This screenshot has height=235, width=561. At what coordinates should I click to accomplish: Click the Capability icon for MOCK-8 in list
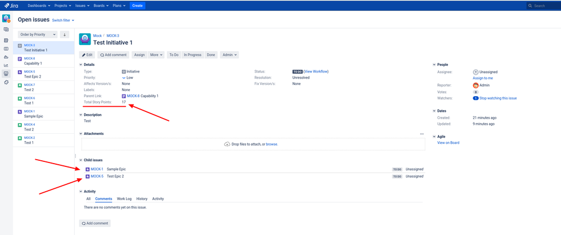[x=20, y=58]
